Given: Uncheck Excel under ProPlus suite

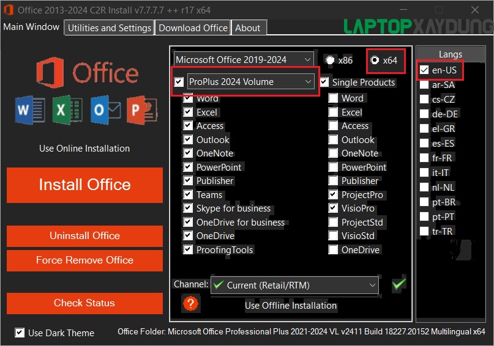Looking at the screenshot, I should click(x=188, y=112).
